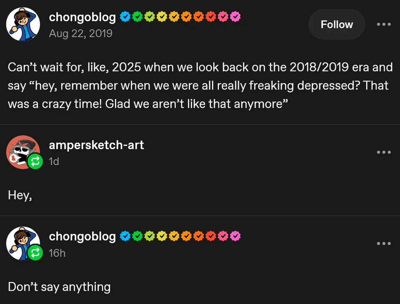
Task: Click first blue checkmark badge on bottom reblog
Action: (125, 236)
